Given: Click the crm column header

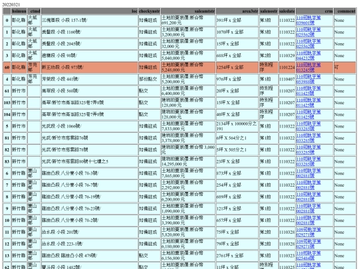Looking at the screenshot, I should (x=314, y=11).
